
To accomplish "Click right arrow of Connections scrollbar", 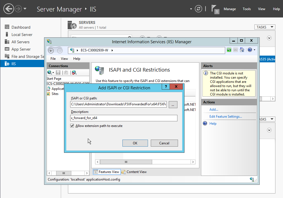I will (87, 173).
